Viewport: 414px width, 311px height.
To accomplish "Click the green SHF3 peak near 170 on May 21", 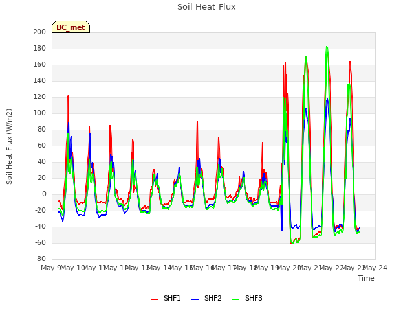I will click(x=306, y=56).
